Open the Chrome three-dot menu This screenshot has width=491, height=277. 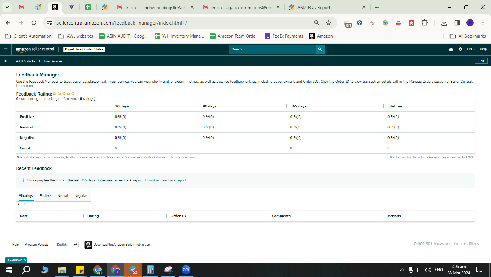click(483, 23)
